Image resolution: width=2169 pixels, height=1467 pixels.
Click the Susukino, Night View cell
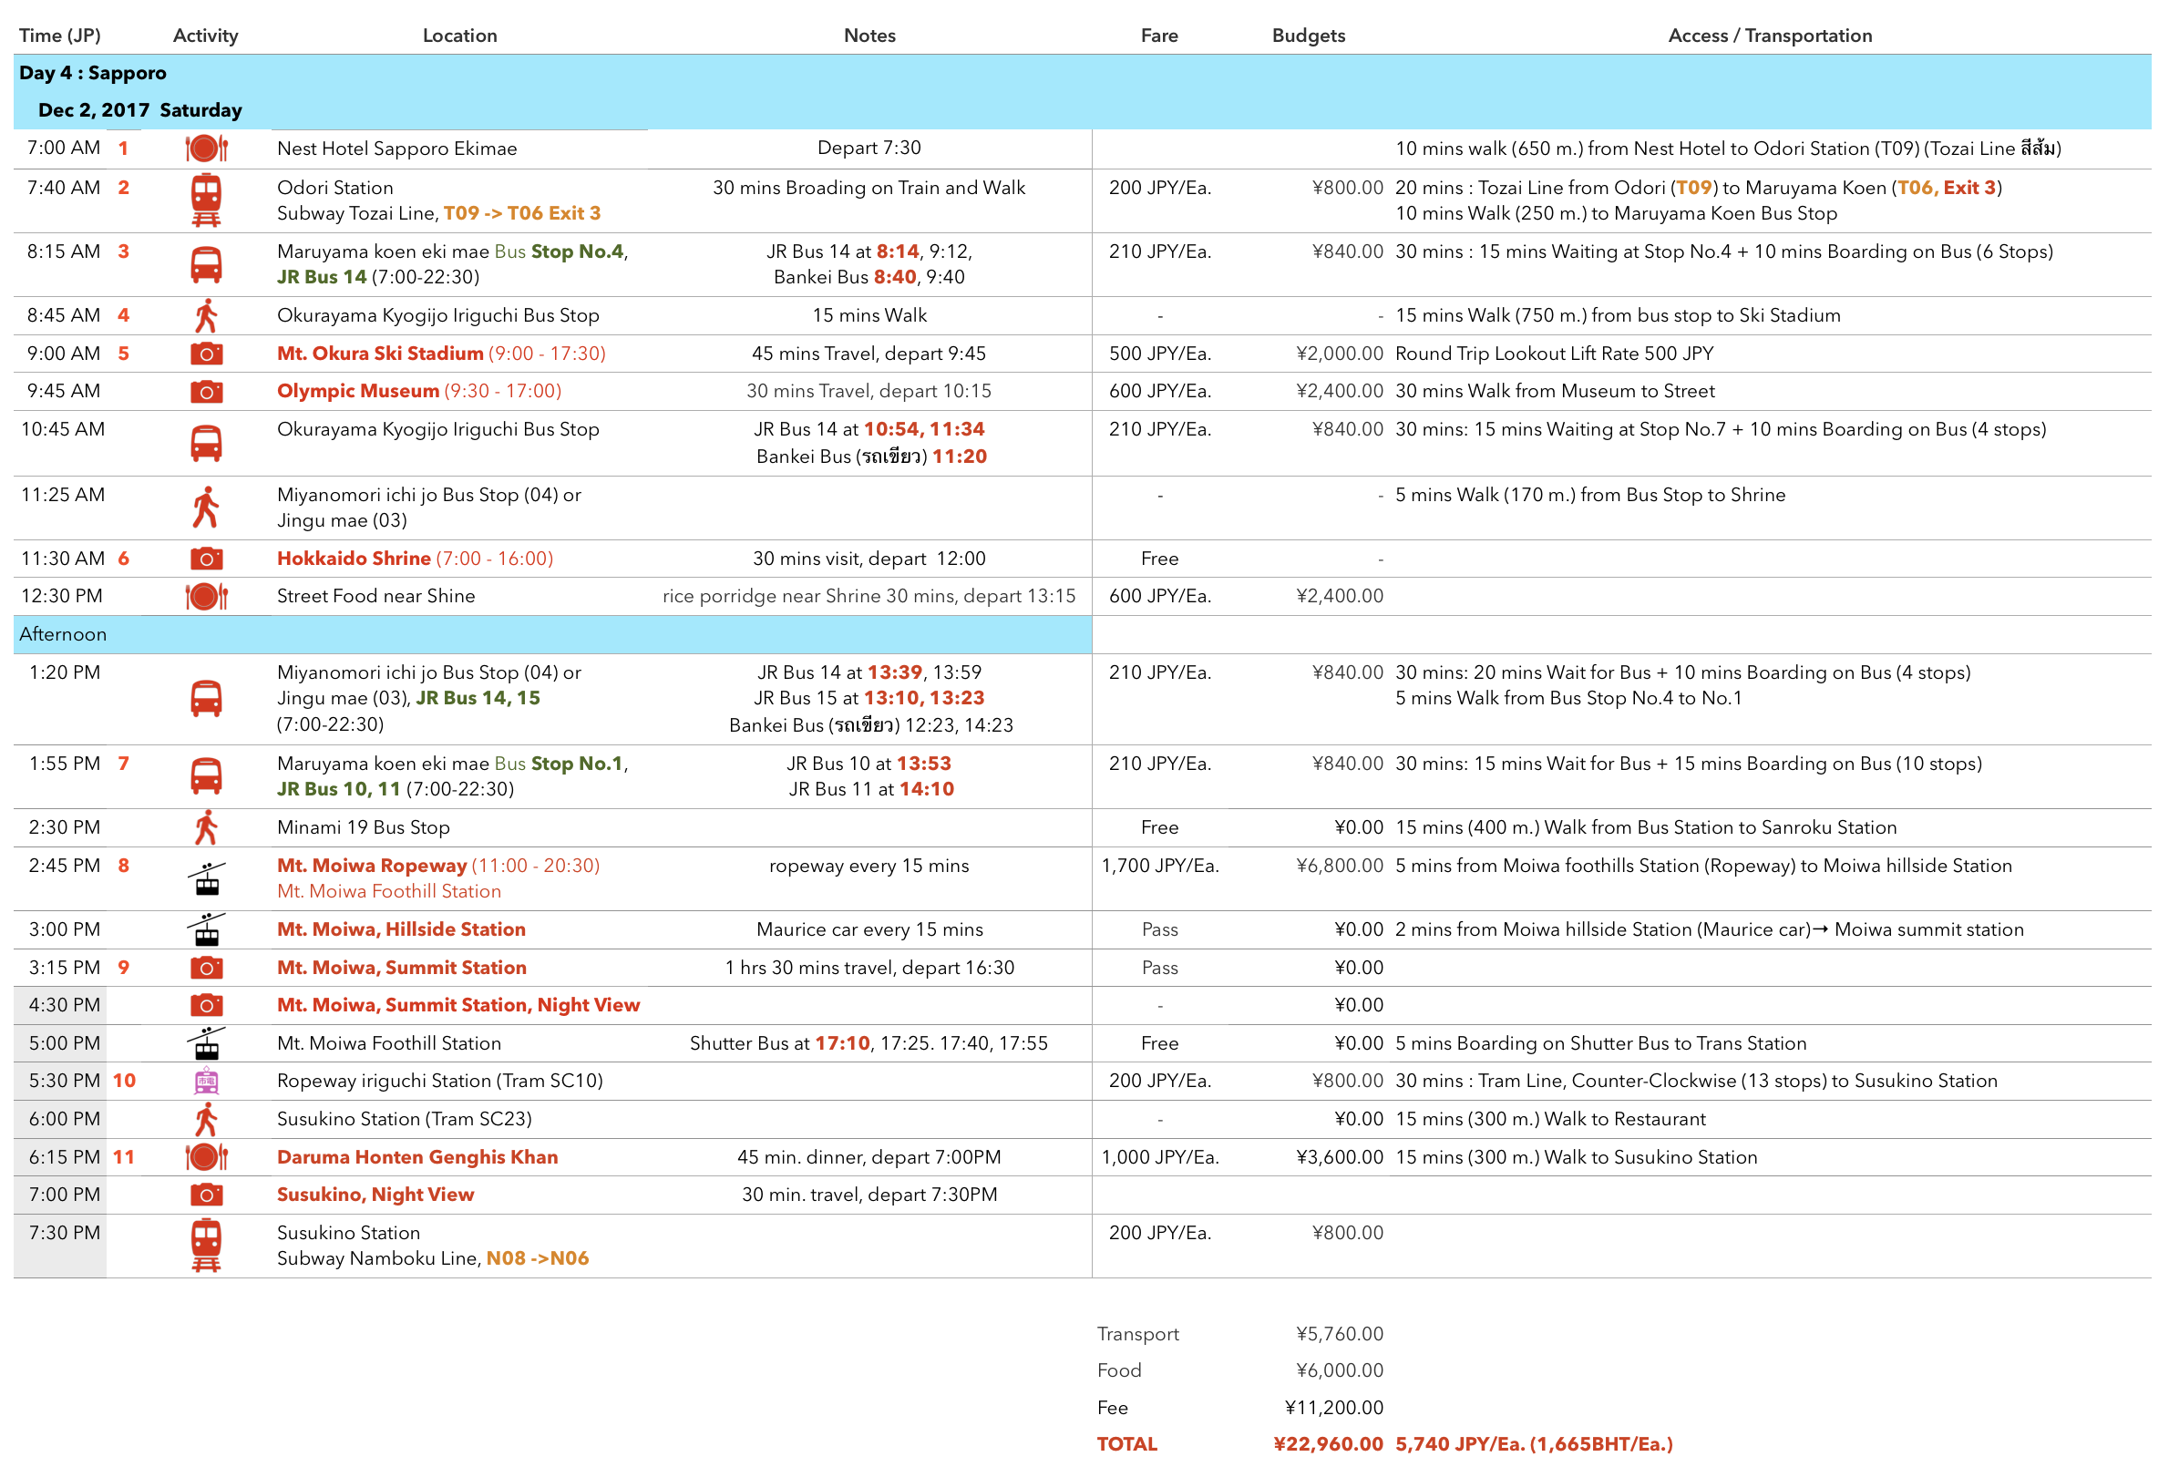point(375,1195)
